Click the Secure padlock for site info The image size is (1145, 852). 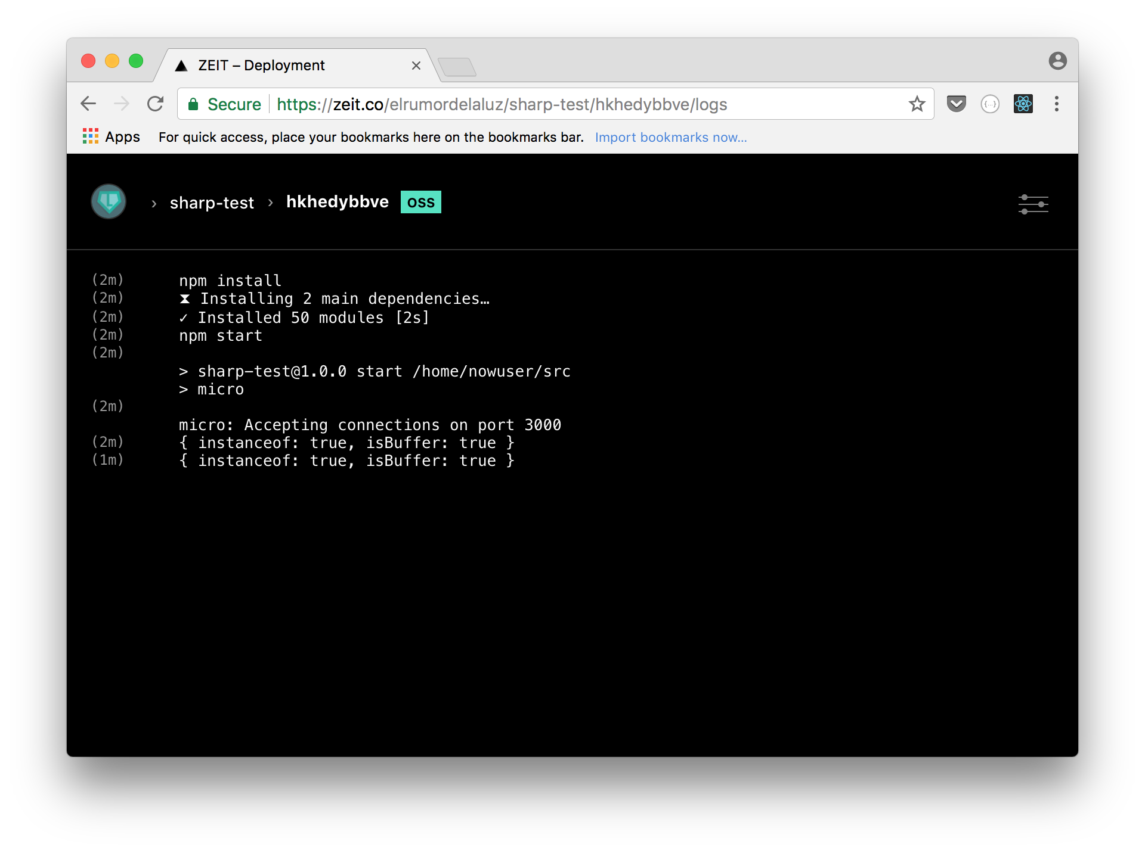point(193,104)
